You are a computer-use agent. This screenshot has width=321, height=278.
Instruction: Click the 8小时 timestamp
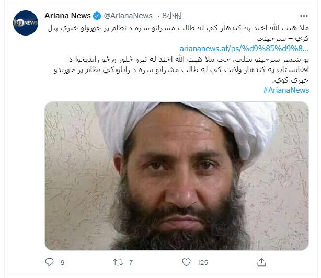click(172, 16)
